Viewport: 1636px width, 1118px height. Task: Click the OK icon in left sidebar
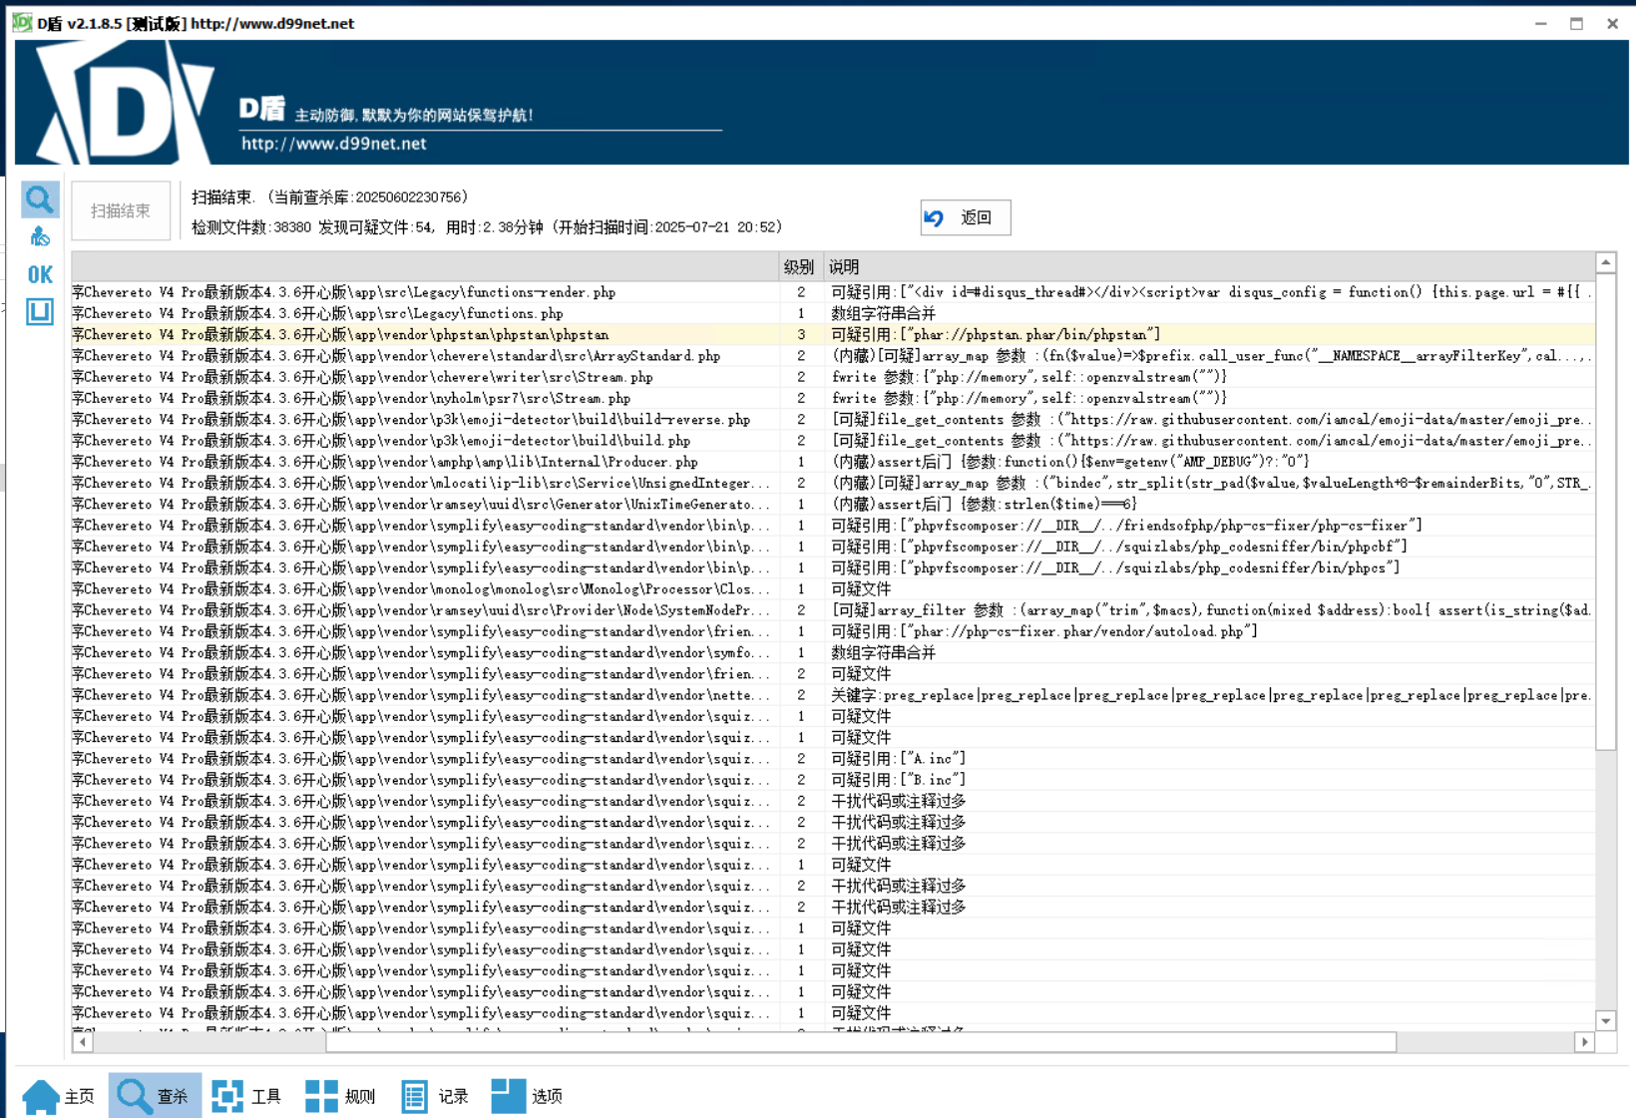click(40, 274)
